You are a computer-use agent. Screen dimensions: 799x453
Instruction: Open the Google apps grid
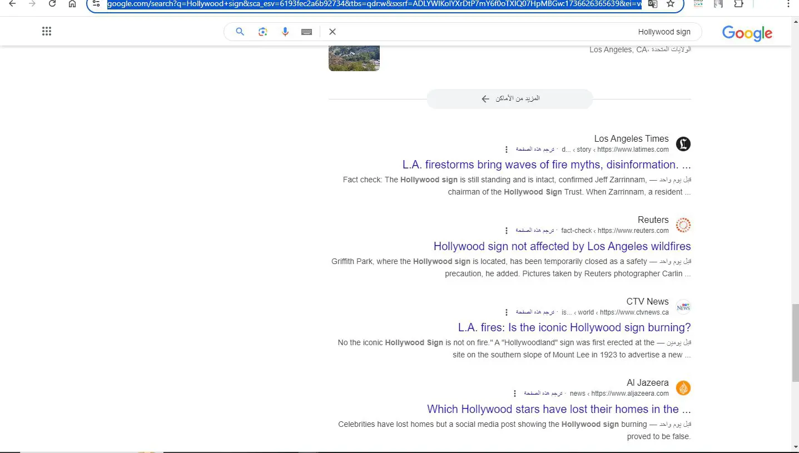(47, 32)
